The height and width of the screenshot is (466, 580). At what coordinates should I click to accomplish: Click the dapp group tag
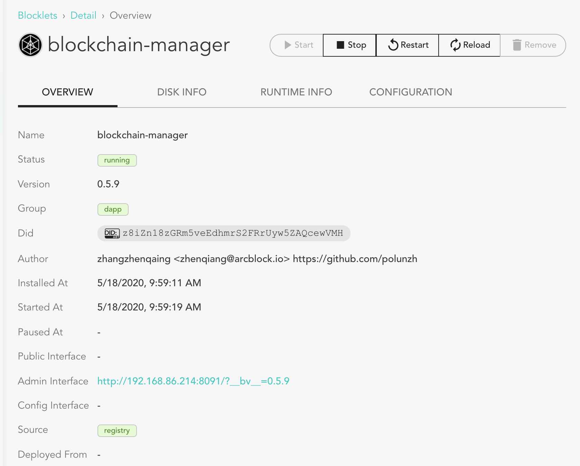[113, 209]
